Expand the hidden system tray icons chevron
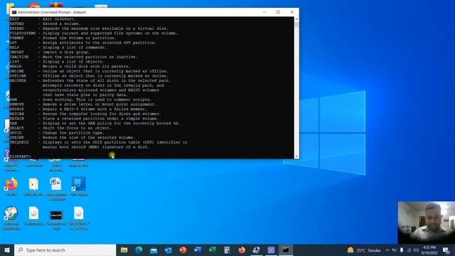The height and width of the screenshot is (256, 455). pyautogui.click(x=387, y=250)
